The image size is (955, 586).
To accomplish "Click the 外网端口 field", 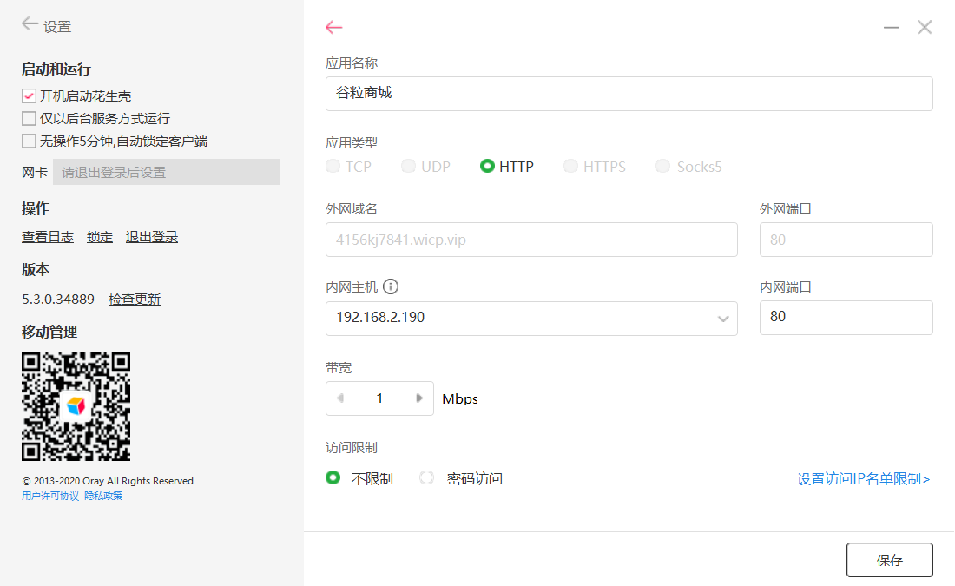I will click(846, 240).
